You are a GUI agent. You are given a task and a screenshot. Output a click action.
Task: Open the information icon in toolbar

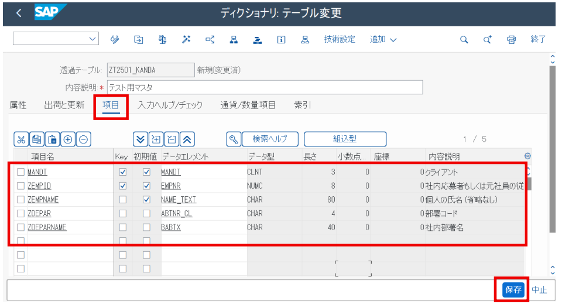click(282, 39)
